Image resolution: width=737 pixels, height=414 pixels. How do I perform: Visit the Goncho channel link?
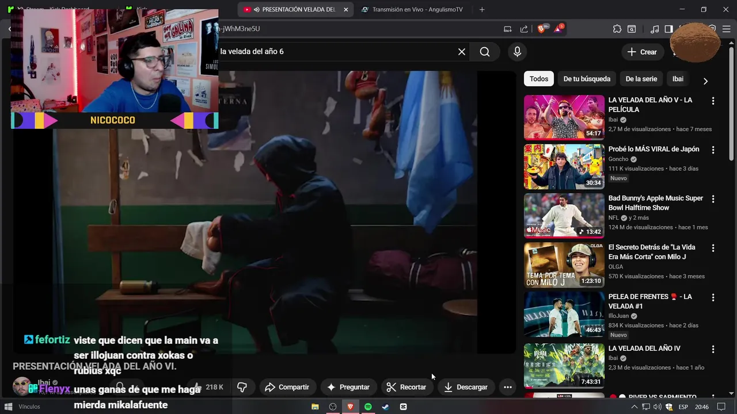618,159
